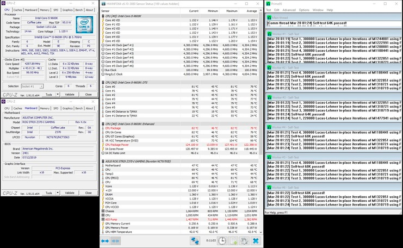Click HWiNFO logging start sheet icon
The width and height of the screenshot is (403, 248).
233,241
